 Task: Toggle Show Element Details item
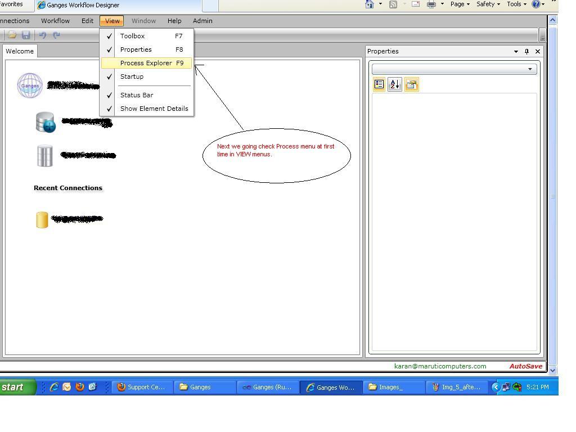(x=147, y=109)
